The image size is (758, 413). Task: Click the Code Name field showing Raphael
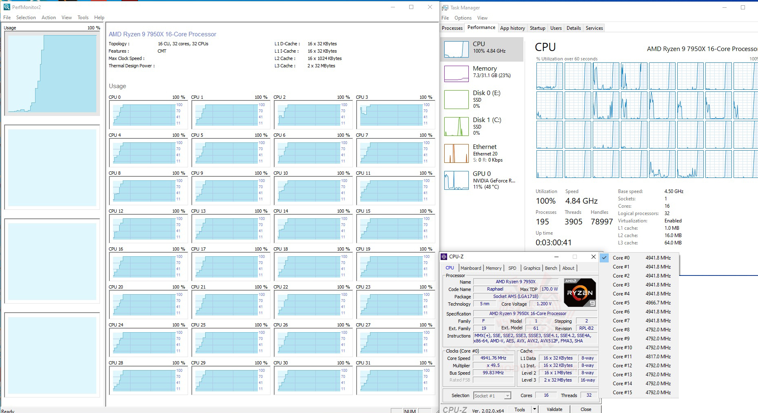point(495,289)
